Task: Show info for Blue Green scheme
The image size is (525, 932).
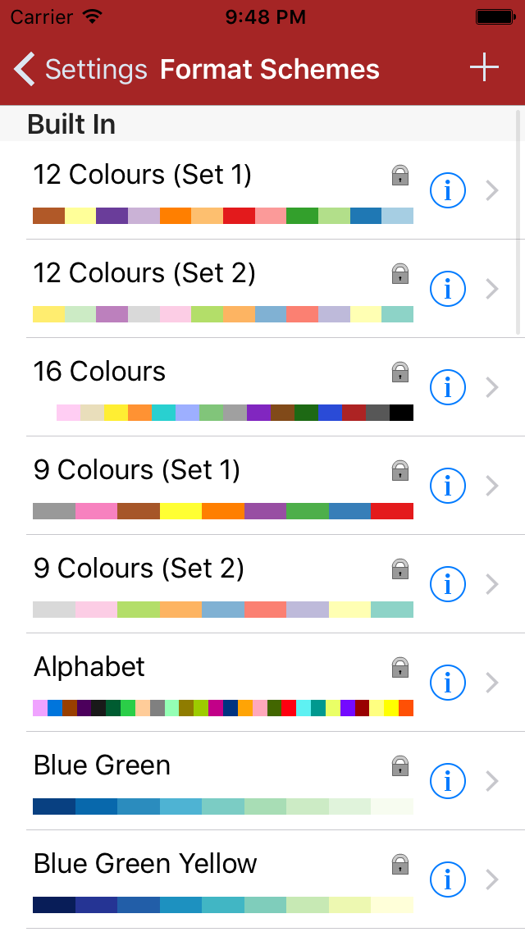Action: point(448,781)
